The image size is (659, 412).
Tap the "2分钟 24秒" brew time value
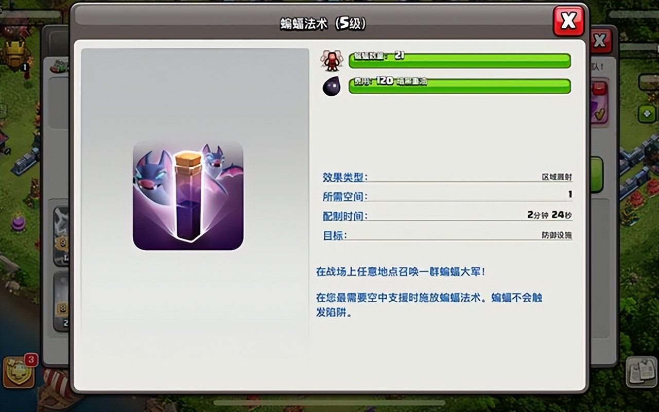pos(550,215)
